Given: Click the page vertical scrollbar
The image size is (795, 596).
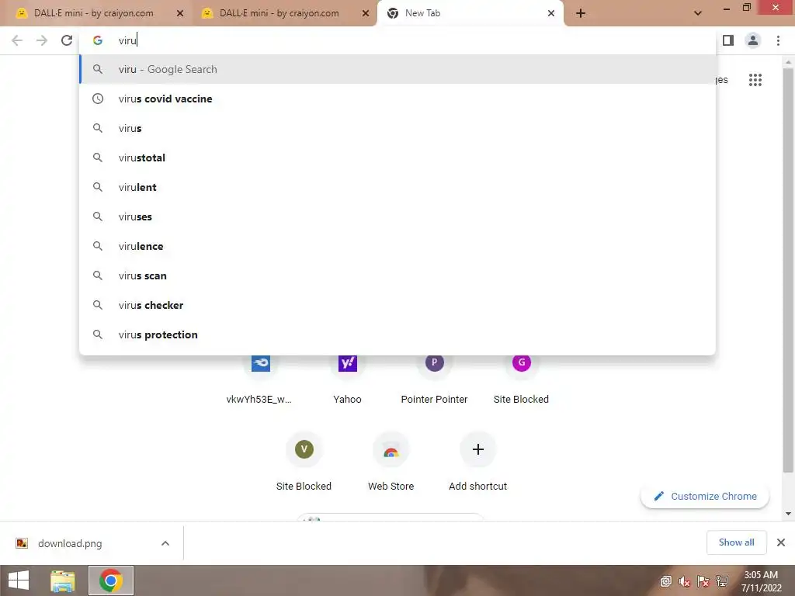Looking at the screenshot, I should [788, 270].
